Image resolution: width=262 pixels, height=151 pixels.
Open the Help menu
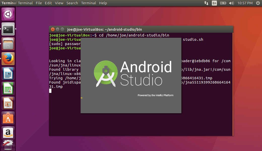(103, 3)
